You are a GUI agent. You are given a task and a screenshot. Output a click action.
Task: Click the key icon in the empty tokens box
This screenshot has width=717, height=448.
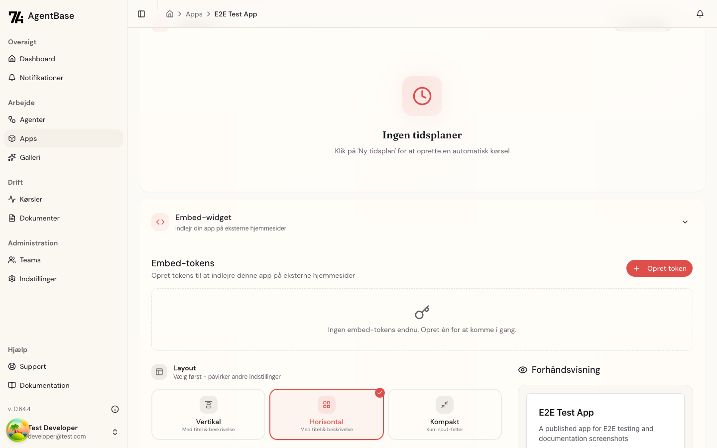(422, 312)
